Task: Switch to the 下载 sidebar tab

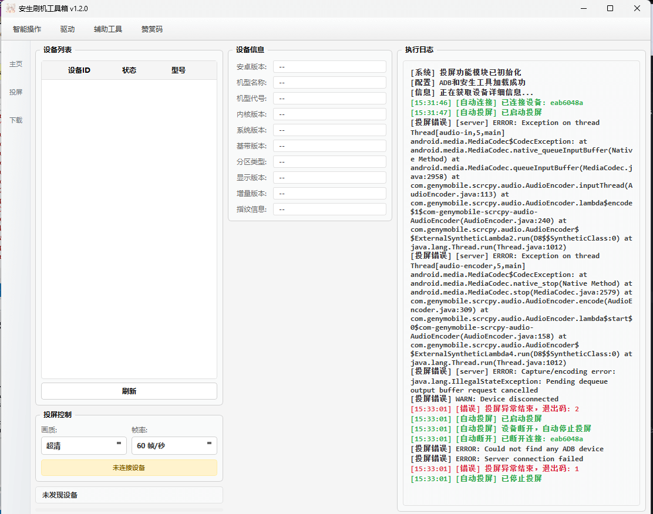Action: click(x=16, y=120)
